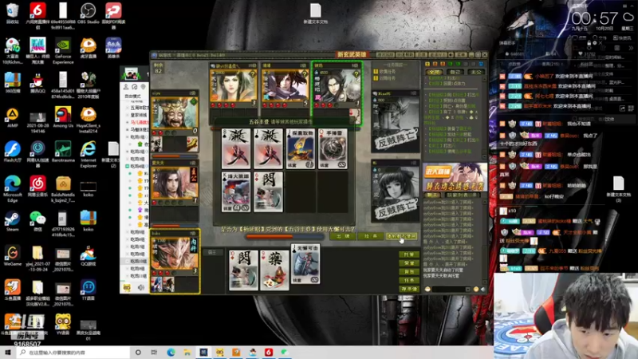The width and height of the screenshot is (638, 359).
Task: Open File Explorer on the taskbar
Action: (187, 353)
